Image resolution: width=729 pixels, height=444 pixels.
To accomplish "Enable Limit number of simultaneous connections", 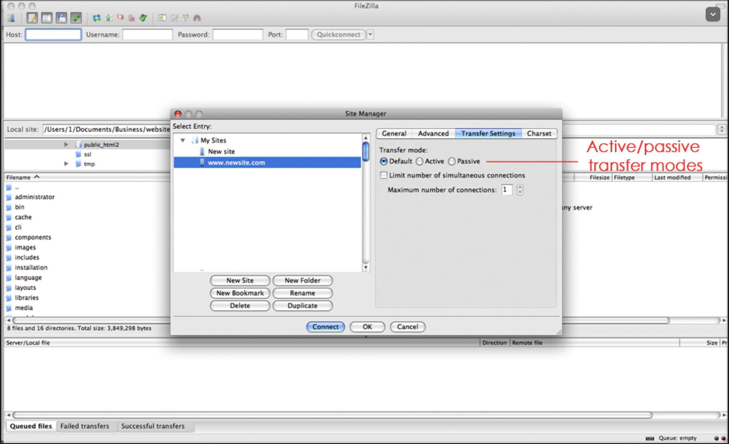I will click(x=384, y=175).
